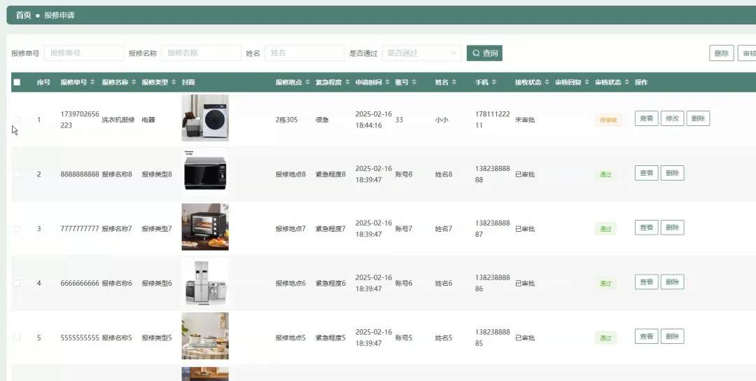Image resolution: width=756 pixels, height=381 pixels.
Task: Open the microwave cover image in row 2
Action: 205,172
